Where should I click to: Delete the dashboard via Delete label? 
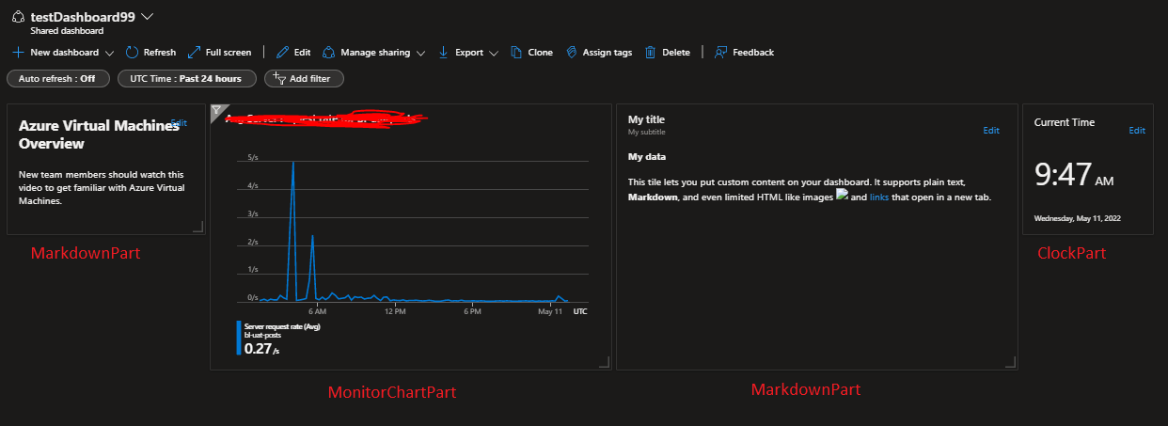click(x=676, y=53)
